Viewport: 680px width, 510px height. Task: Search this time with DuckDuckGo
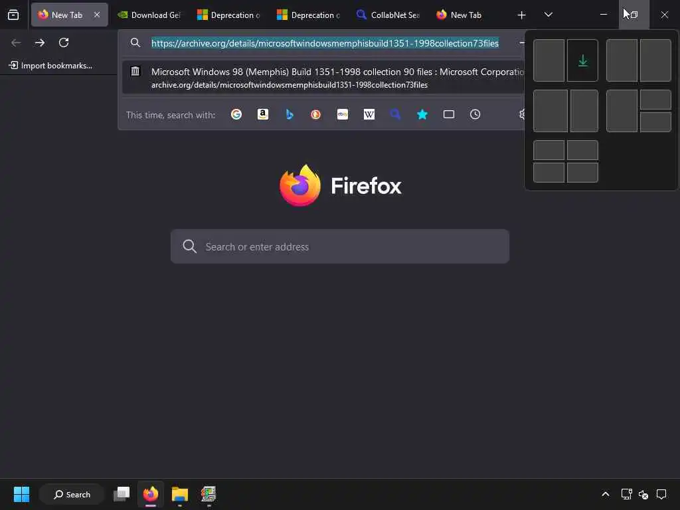pos(315,114)
